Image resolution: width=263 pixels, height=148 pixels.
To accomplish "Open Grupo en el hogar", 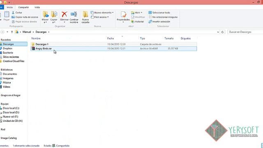I will coord(11,95).
